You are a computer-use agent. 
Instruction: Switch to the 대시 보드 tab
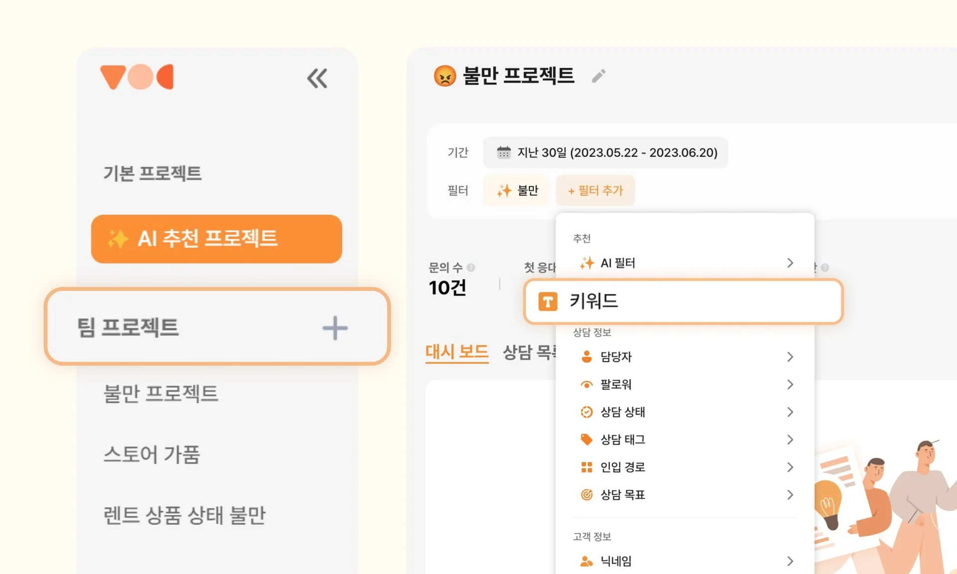coord(457,352)
